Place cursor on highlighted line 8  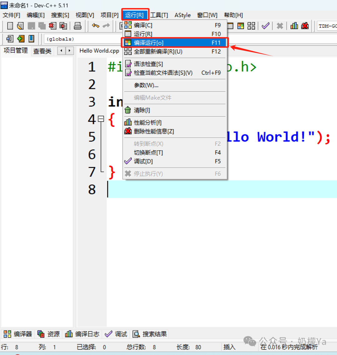(222, 189)
